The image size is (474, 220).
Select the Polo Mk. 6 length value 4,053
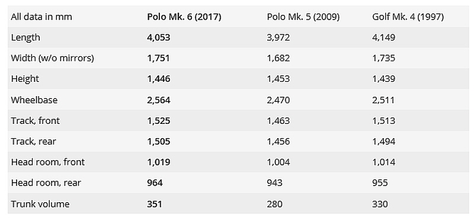click(159, 37)
